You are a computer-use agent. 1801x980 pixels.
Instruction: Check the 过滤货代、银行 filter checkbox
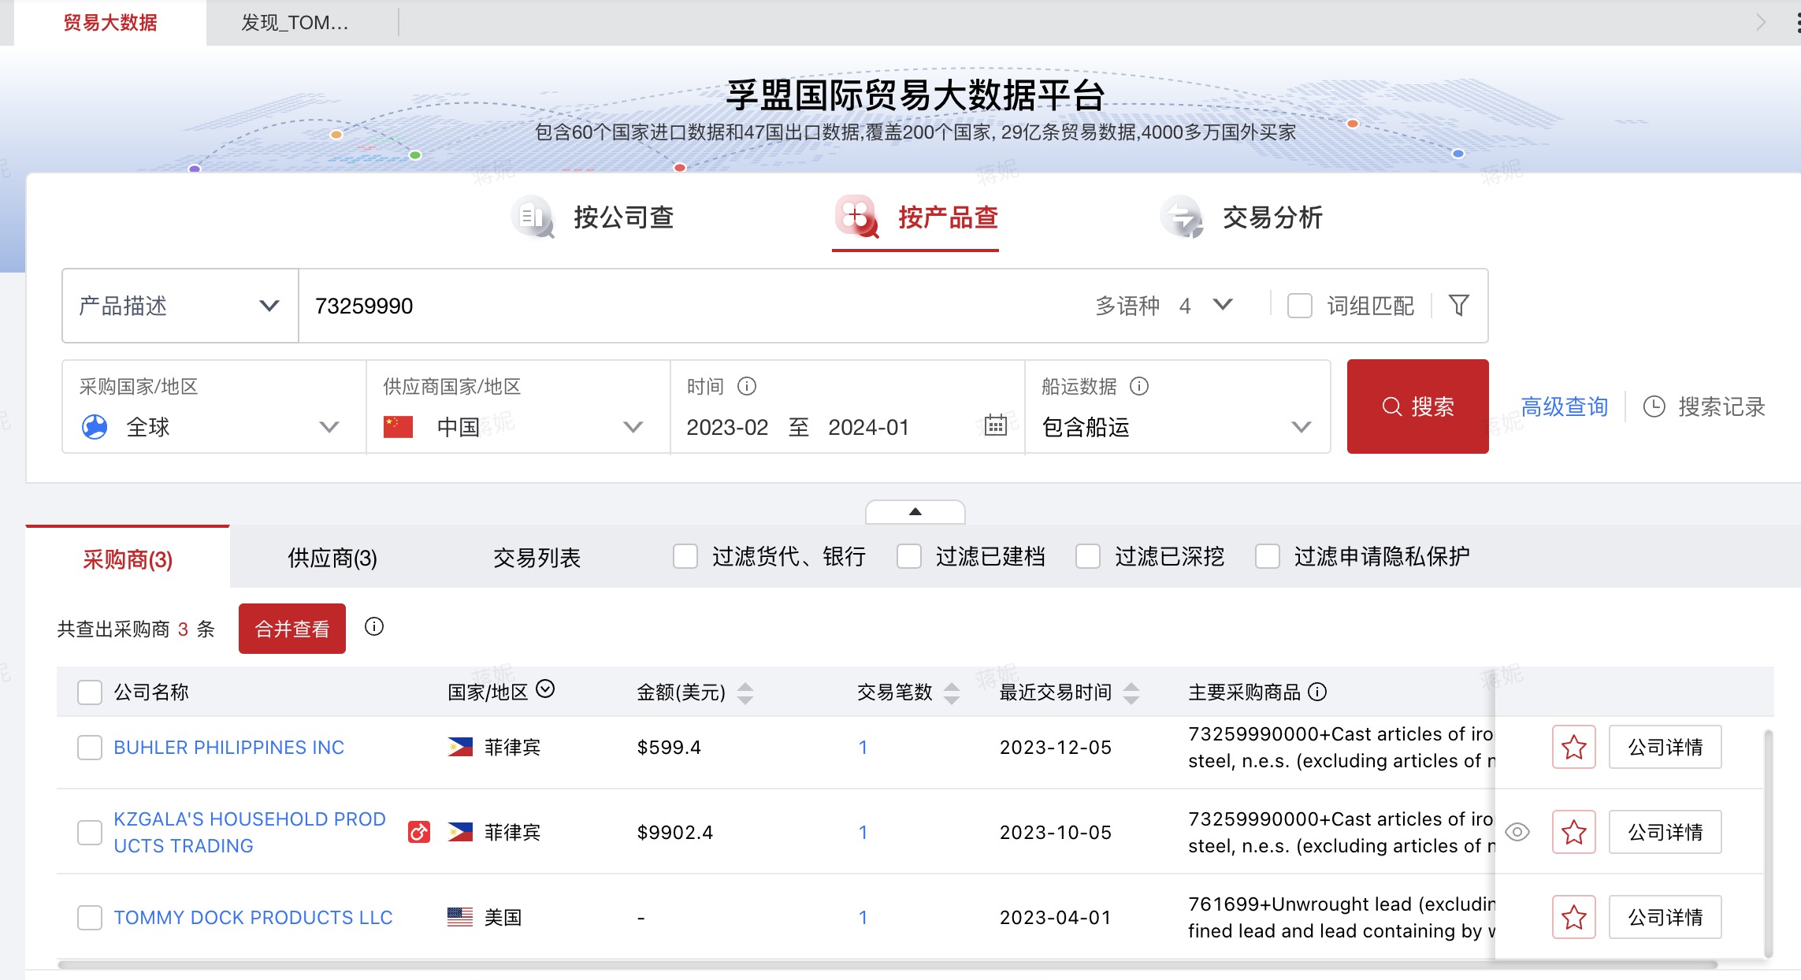point(685,557)
